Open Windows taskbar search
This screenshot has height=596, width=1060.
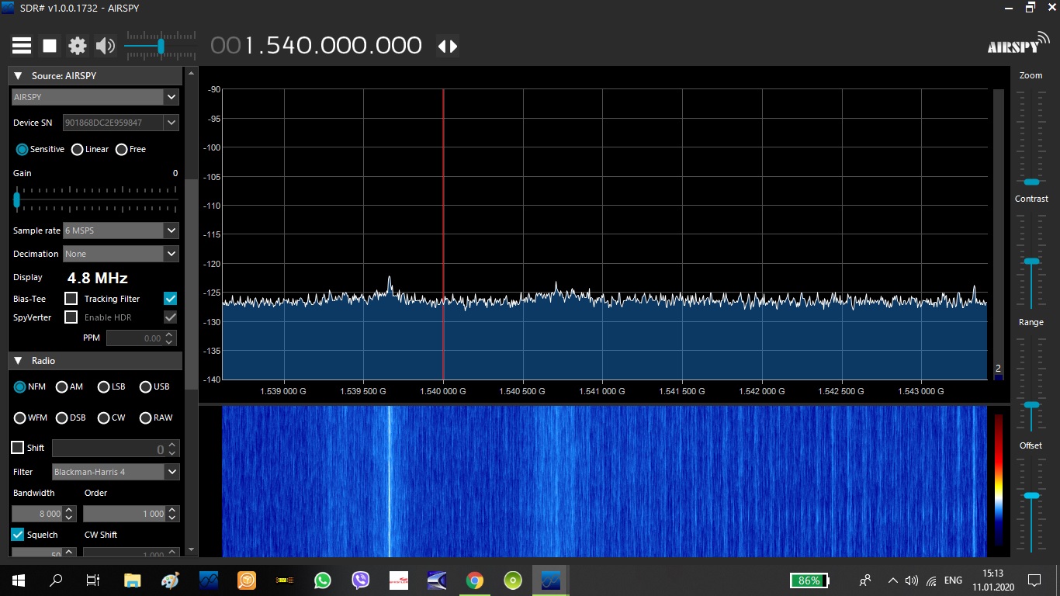pos(56,580)
